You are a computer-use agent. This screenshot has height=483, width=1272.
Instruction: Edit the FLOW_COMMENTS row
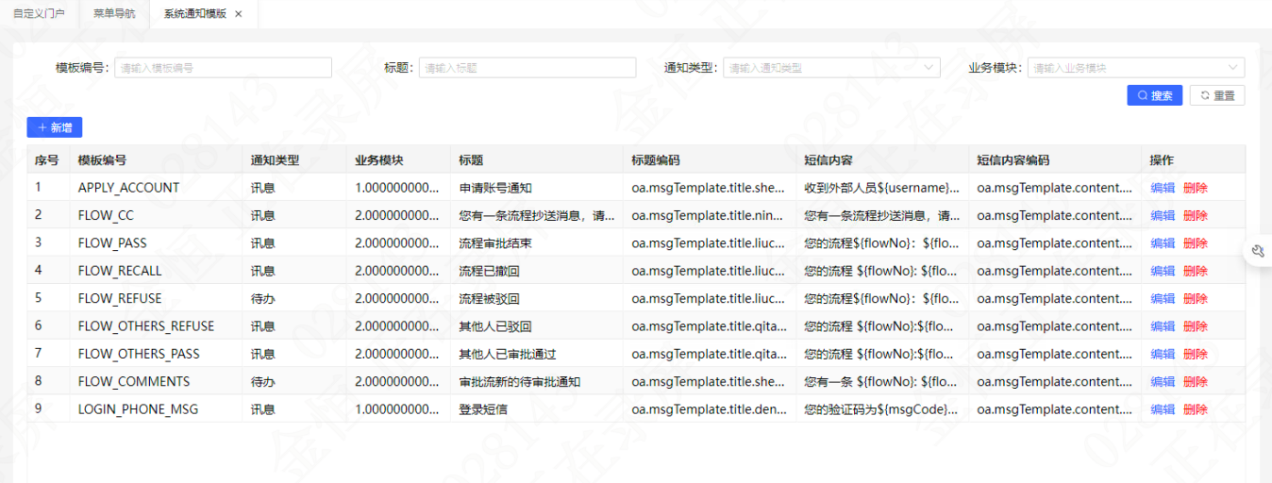pyautogui.click(x=1163, y=382)
